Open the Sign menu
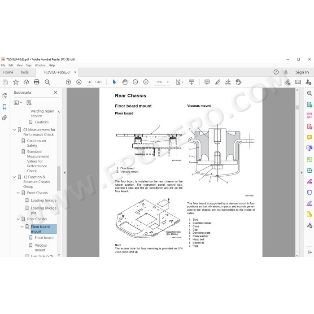This screenshot has height=314, width=314. 29,65
